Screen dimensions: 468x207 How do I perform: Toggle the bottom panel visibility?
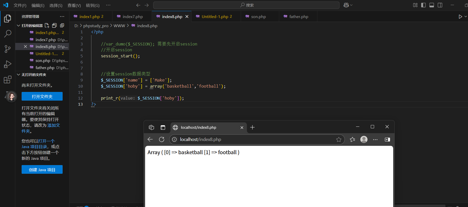tap(432, 5)
